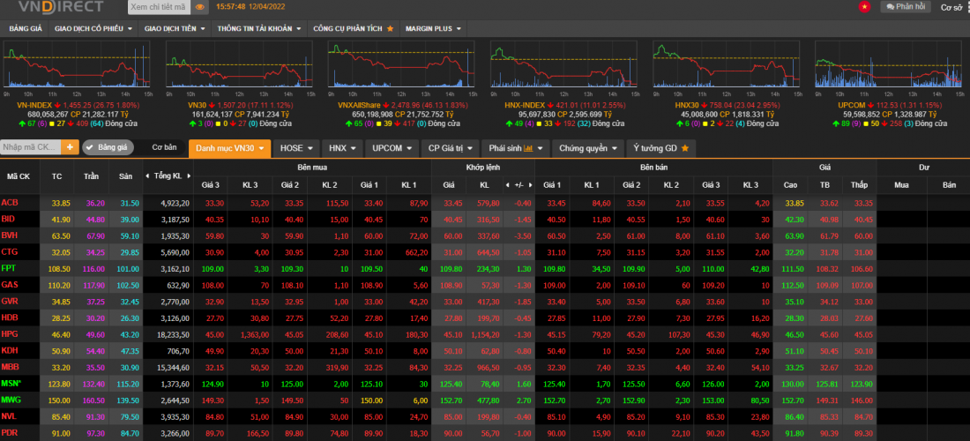Click GVR stock symbol

click(10, 302)
